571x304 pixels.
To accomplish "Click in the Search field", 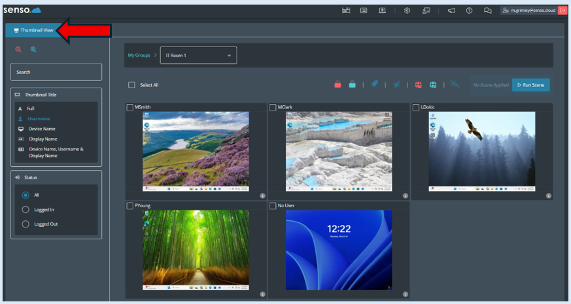I will coord(56,72).
